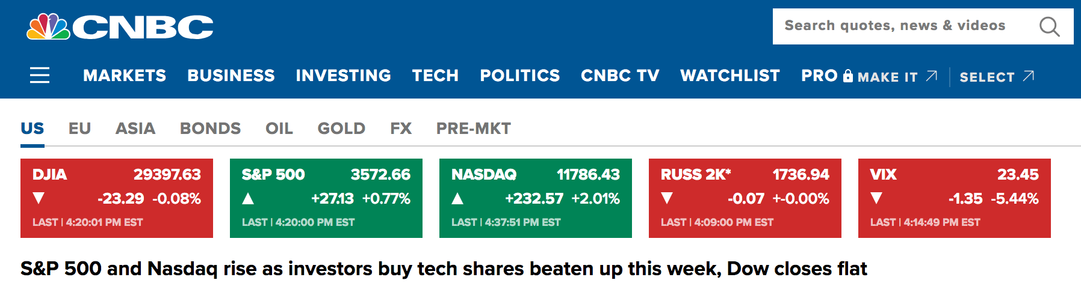This screenshot has height=304, width=1081.
Task: Read the S&P 500 and Nasdaq headline
Action: pyautogui.click(x=444, y=269)
